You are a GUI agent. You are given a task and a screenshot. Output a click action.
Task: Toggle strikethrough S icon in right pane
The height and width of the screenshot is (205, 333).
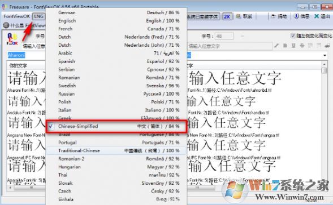[x=302, y=46]
